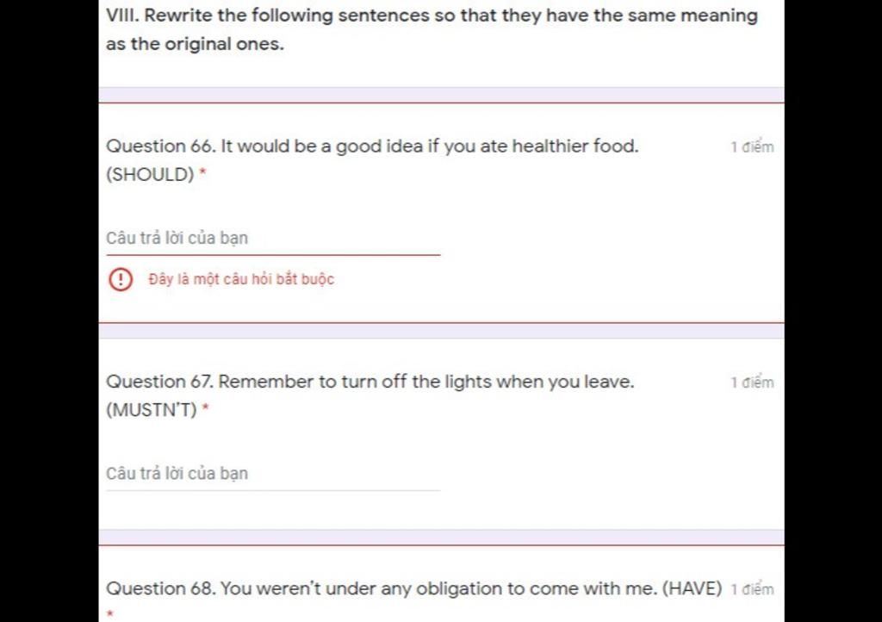Click the keyword (SHOULD) in Question 66
This screenshot has width=882, height=622.
(150, 174)
